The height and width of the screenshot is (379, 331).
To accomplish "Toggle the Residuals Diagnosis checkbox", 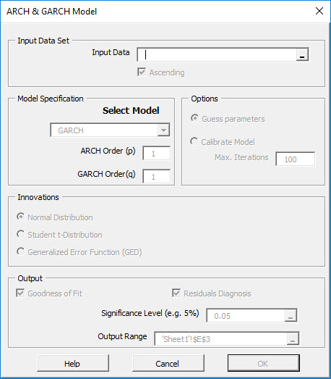I will (176, 293).
